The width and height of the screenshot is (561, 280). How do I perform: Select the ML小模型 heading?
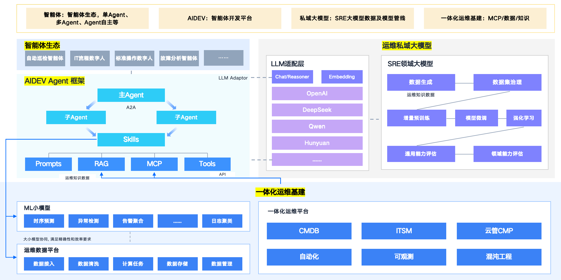(x=37, y=208)
